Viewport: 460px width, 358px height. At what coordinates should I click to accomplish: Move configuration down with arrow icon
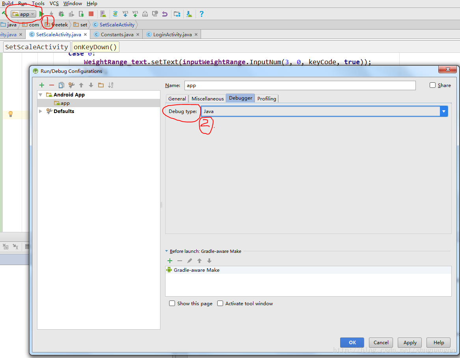point(91,85)
